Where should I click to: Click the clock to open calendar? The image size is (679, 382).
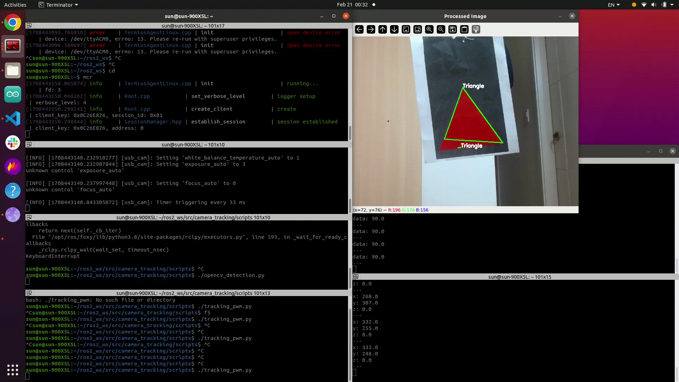click(352, 5)
